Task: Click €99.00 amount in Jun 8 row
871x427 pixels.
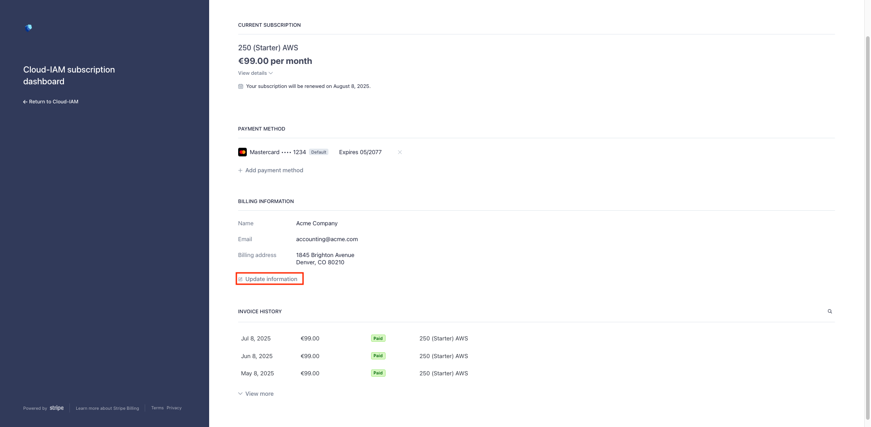Action: pyautogui.click(x=310, y=356)
